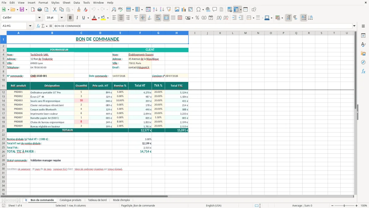
Task: Run spelling check
Action: 121,10
